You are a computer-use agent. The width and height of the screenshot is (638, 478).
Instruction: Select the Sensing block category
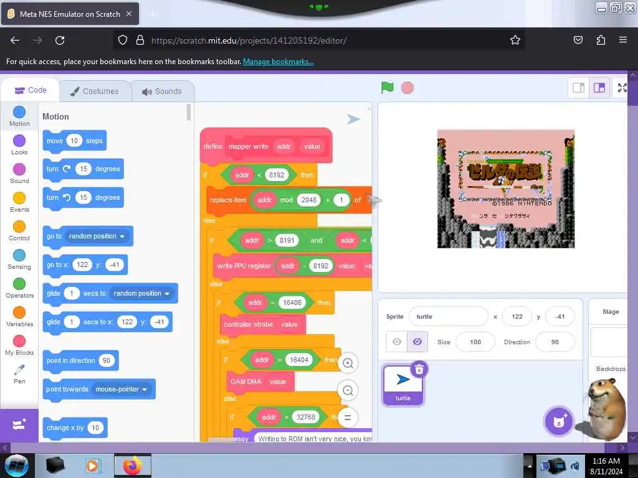click(x=19, y=260)
